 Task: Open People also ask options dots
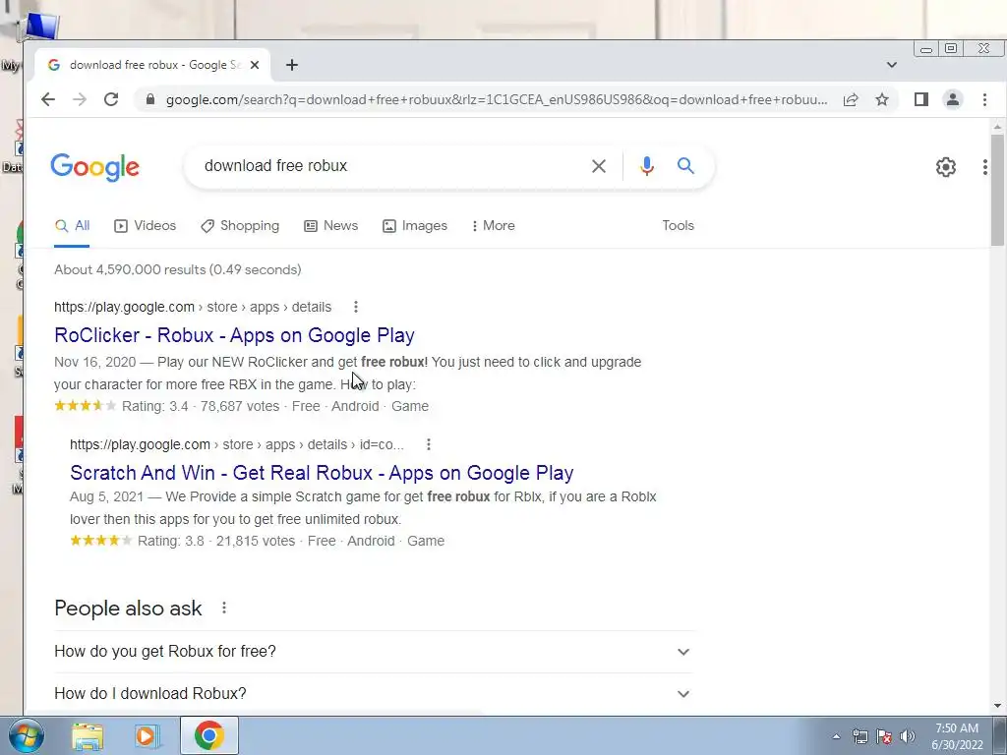coord(224,608)
